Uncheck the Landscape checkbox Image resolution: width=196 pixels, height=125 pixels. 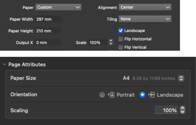point(121,30)
